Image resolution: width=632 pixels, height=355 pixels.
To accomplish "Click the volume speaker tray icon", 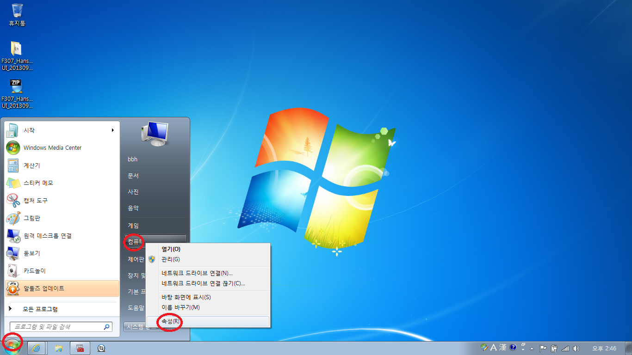I will [x=576, y=348].
